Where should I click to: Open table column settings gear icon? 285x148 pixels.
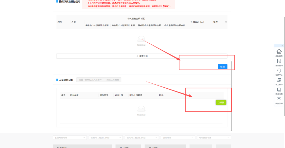pos(226,22)
